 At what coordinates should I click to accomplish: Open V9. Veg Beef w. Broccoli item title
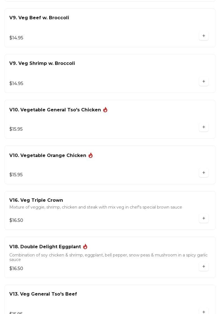39,18
